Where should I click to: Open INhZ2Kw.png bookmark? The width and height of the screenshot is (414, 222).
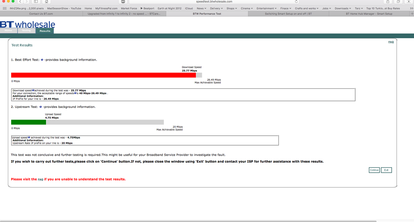(27, 8)
